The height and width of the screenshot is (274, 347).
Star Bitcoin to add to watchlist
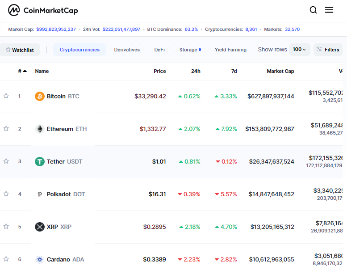[6, 96]
